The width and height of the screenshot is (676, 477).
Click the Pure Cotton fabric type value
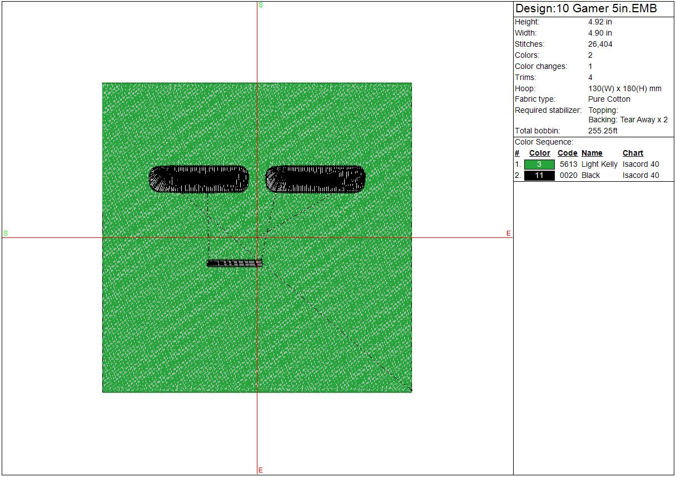pyautogui.click(x=609, y=100)
